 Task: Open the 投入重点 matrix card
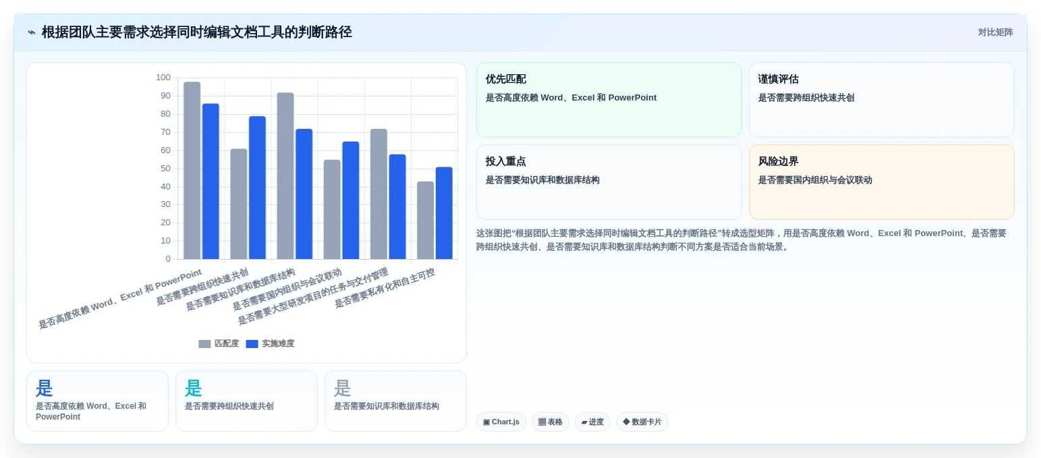tap(609, 182)
